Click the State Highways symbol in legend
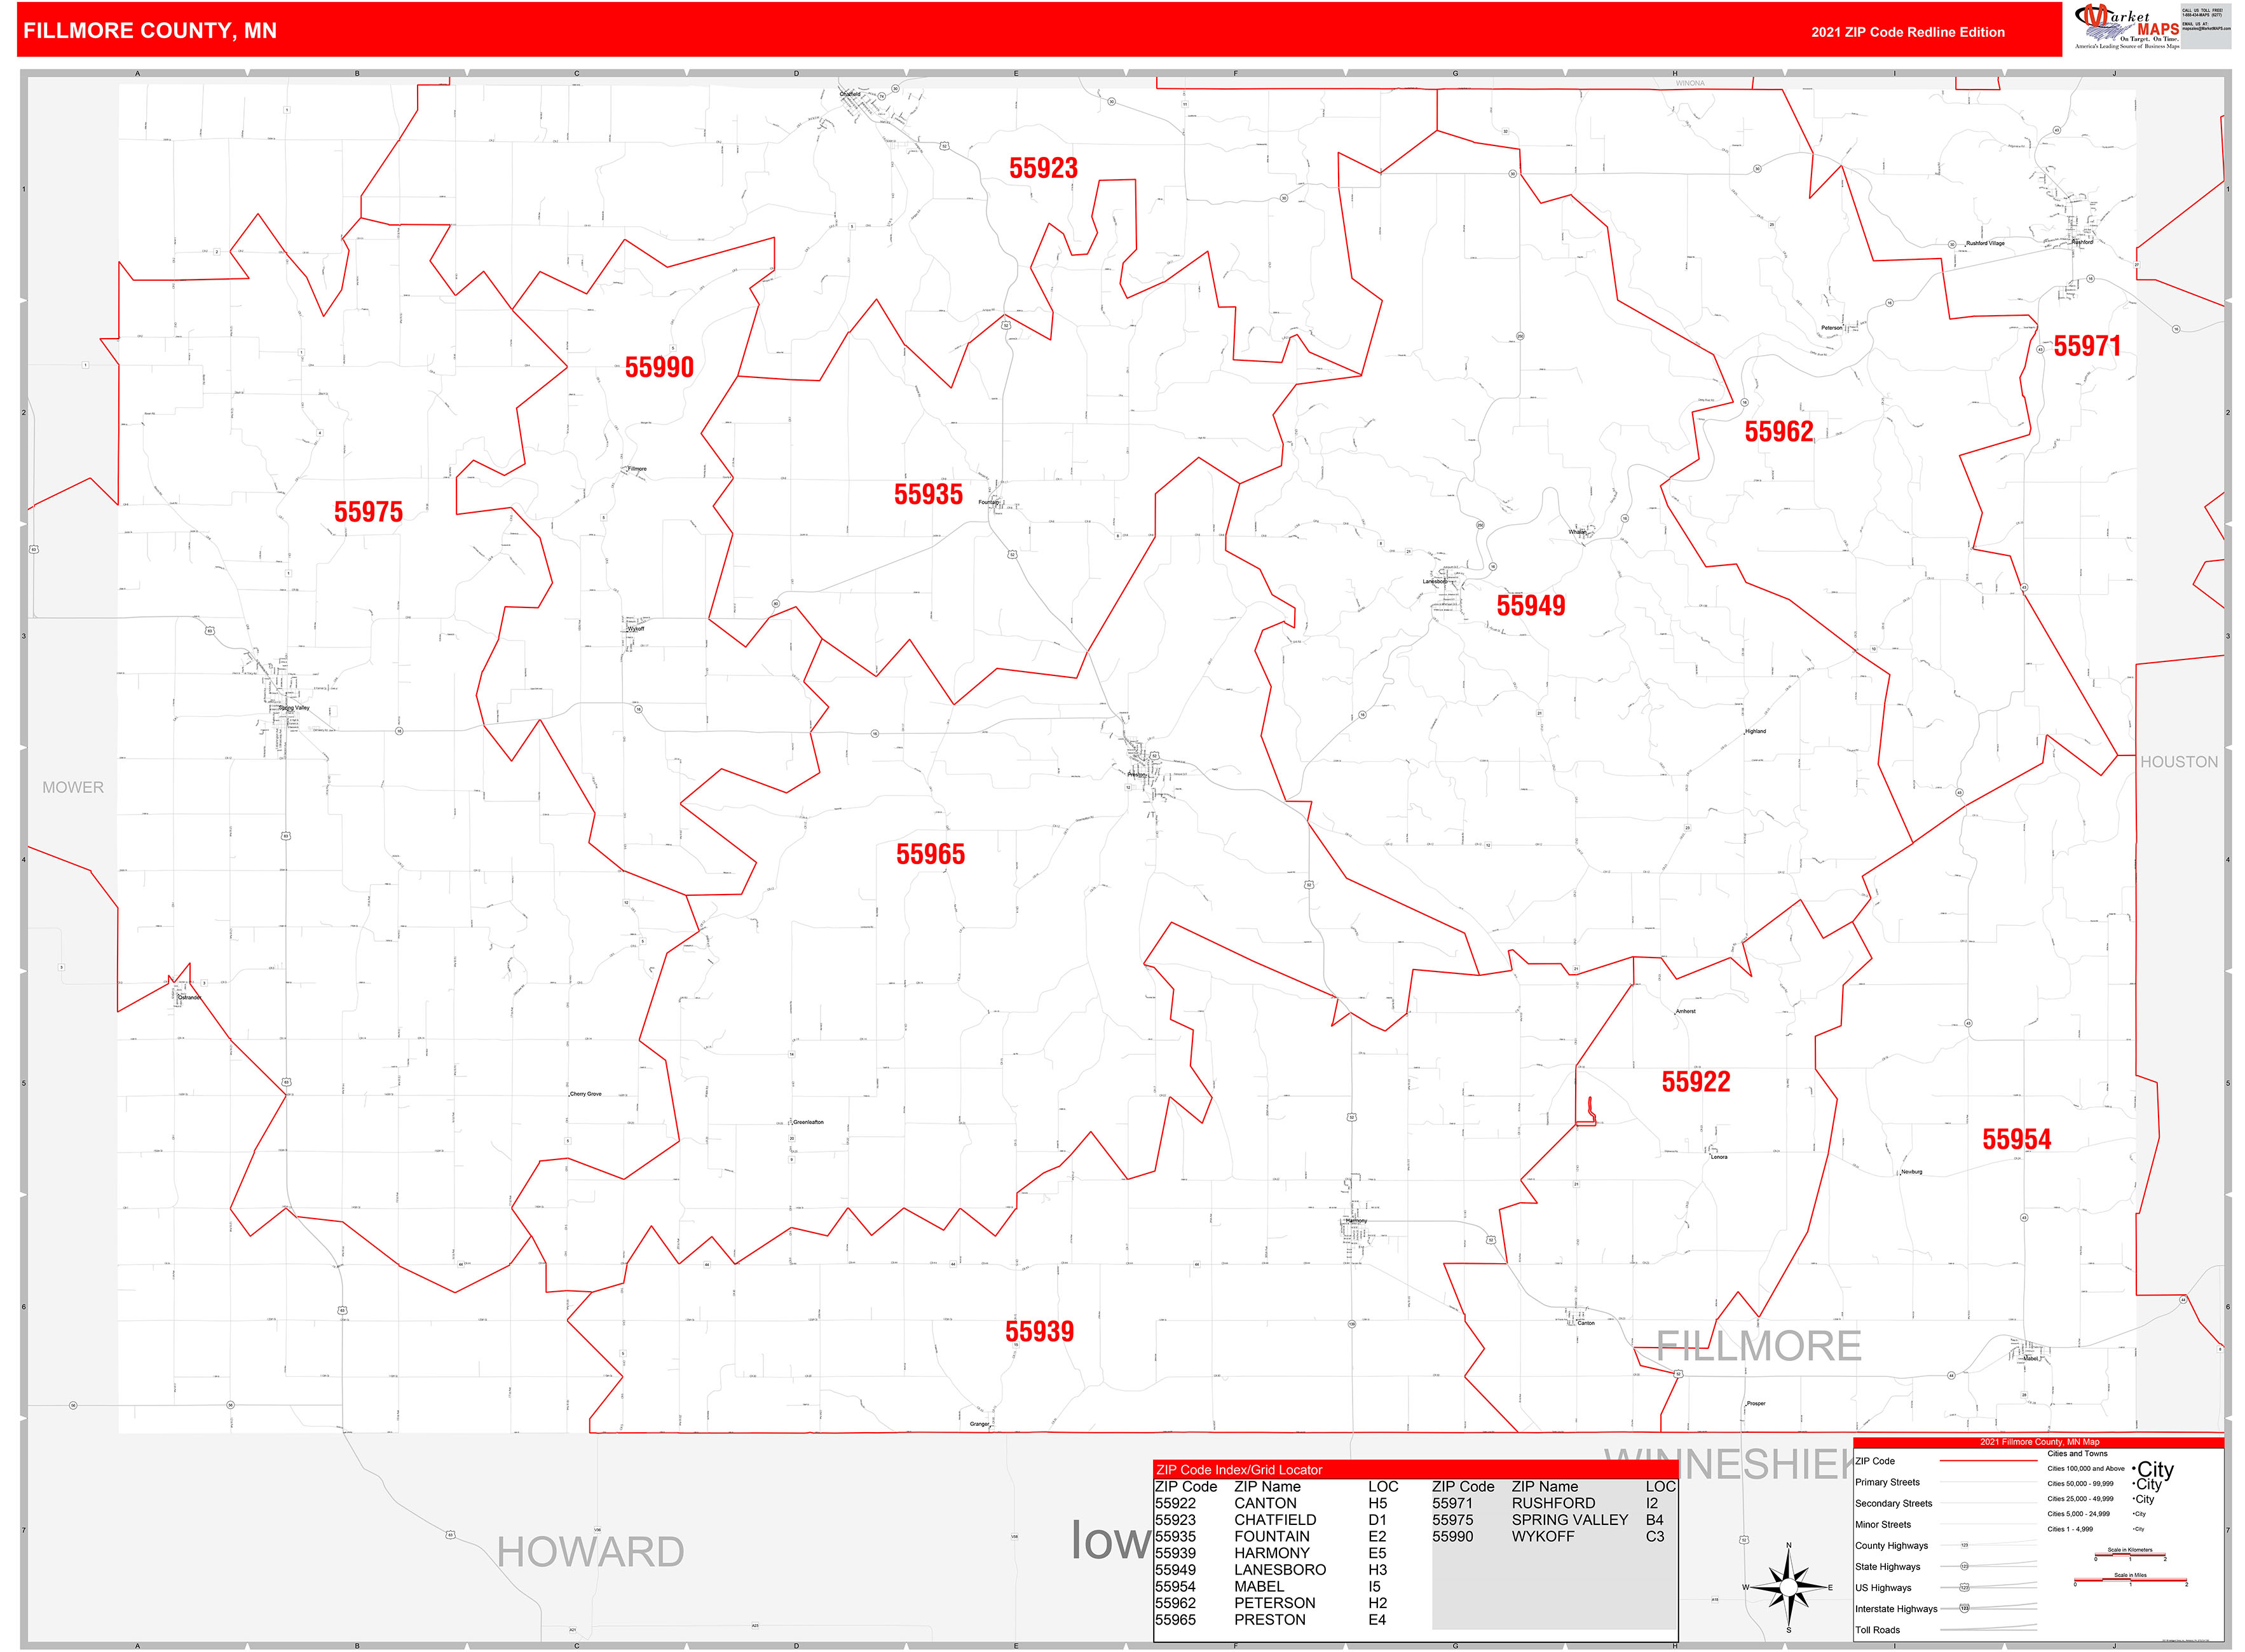The width and height of the screenshot is (2245, 1652). tap(1964, 1568)
